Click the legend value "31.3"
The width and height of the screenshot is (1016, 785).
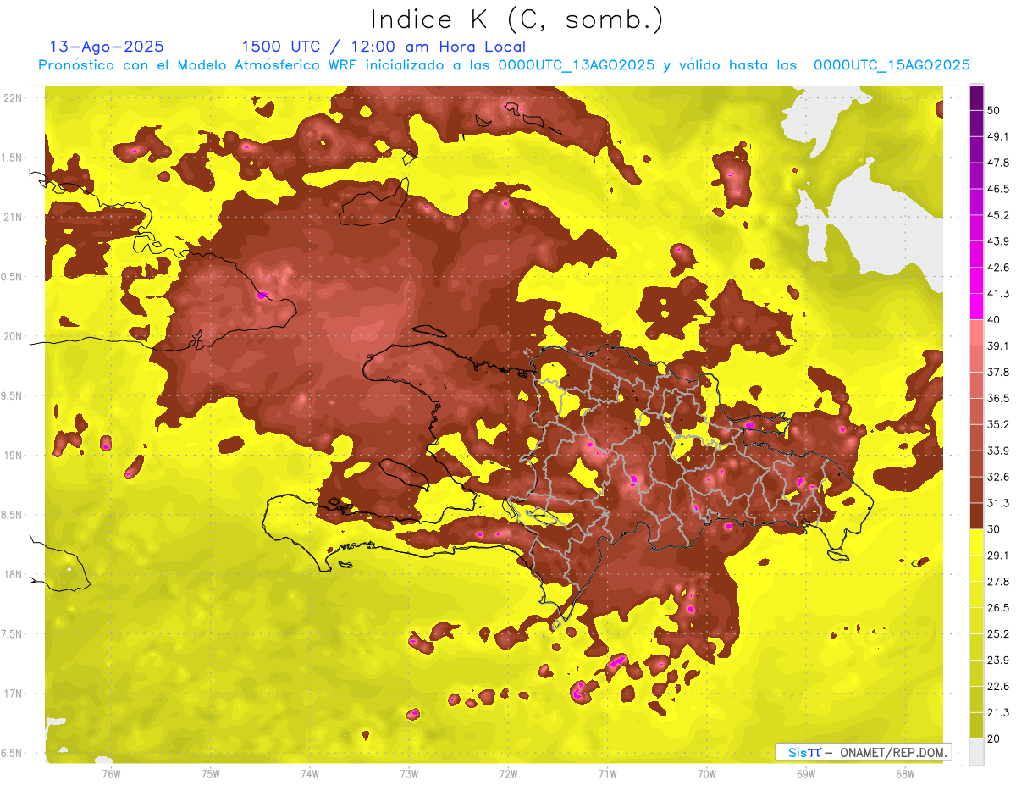point(997,503)
